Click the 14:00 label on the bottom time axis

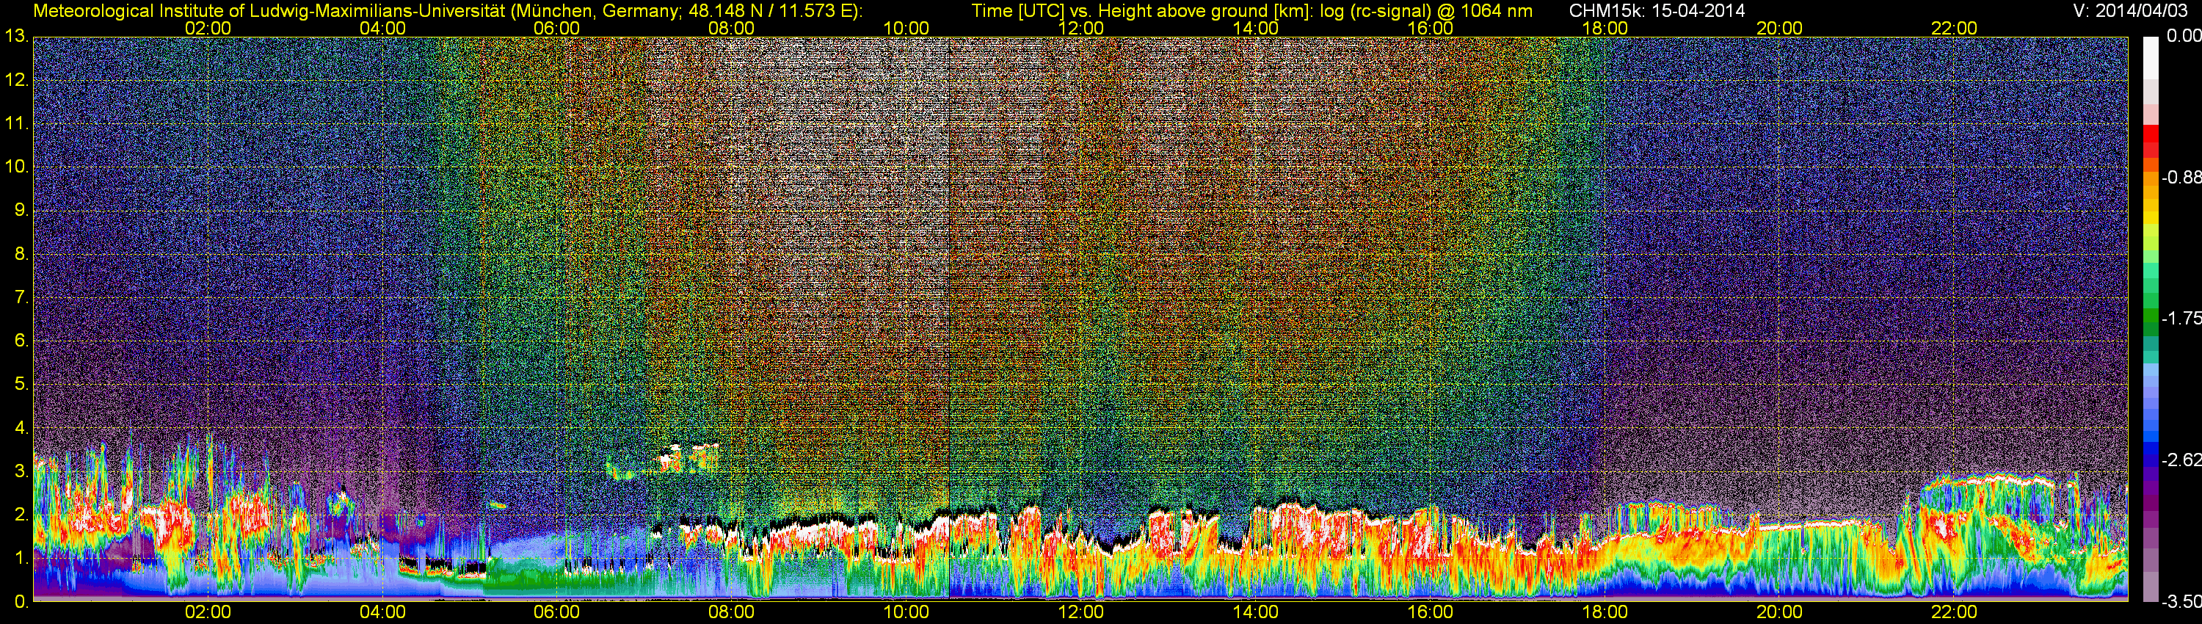tap(1256, 612)
